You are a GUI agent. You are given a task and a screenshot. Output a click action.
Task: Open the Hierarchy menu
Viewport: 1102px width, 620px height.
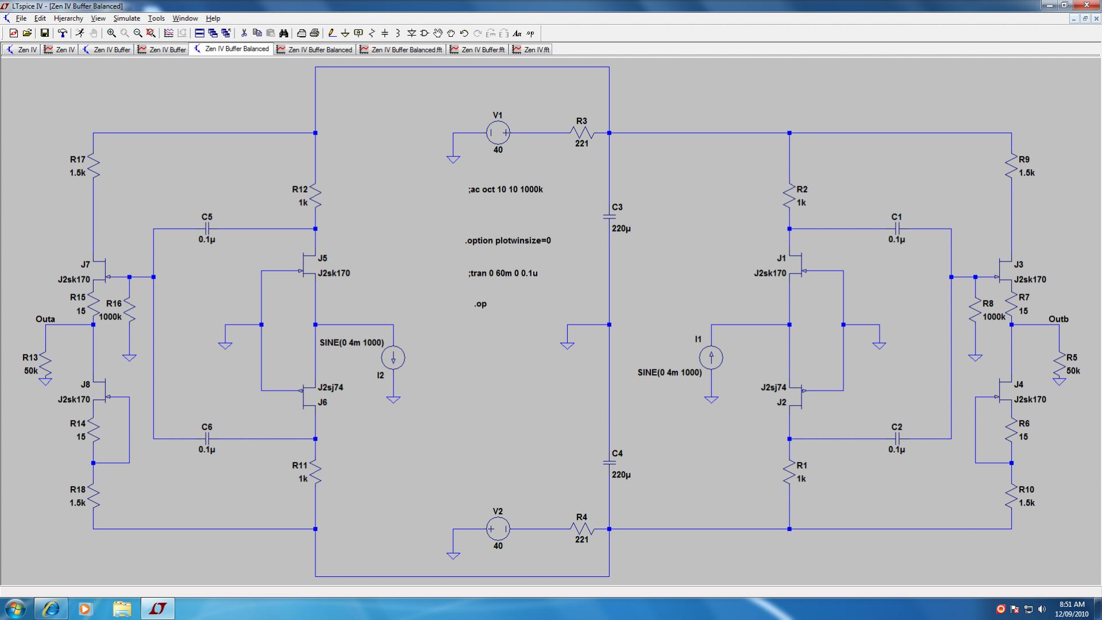coord(68,18)
